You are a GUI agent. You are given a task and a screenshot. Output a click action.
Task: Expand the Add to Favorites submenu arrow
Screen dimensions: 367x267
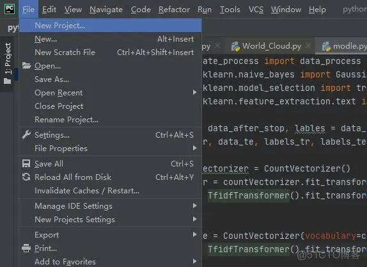pos(195,261)
